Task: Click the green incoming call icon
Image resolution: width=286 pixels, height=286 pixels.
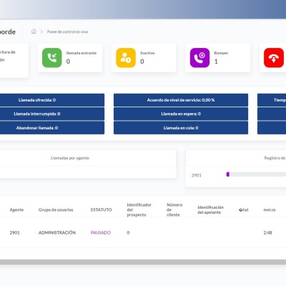Action: (52, 58)
